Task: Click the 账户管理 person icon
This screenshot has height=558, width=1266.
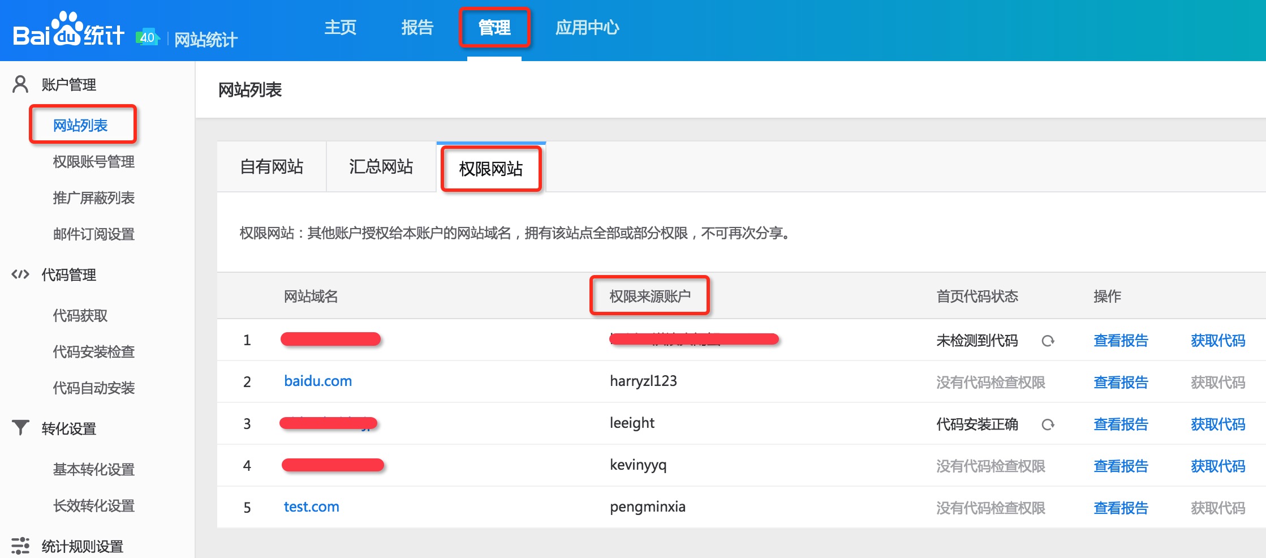Action: click(20, 84)
